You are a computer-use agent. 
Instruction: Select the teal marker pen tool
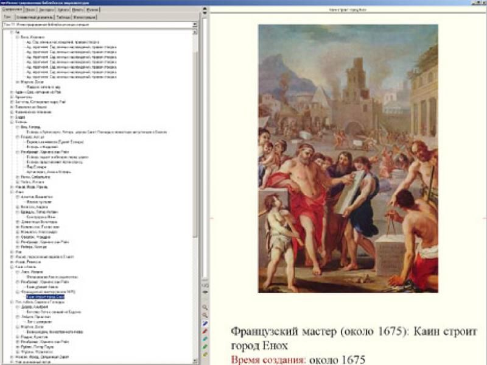point(205,338)
